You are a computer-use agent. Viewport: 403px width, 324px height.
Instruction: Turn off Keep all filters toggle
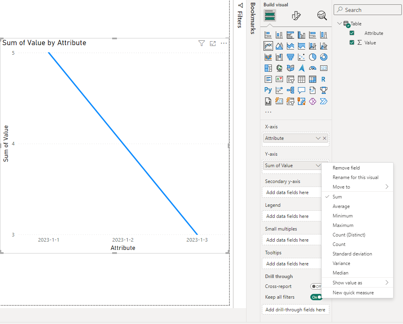[316, 297]
